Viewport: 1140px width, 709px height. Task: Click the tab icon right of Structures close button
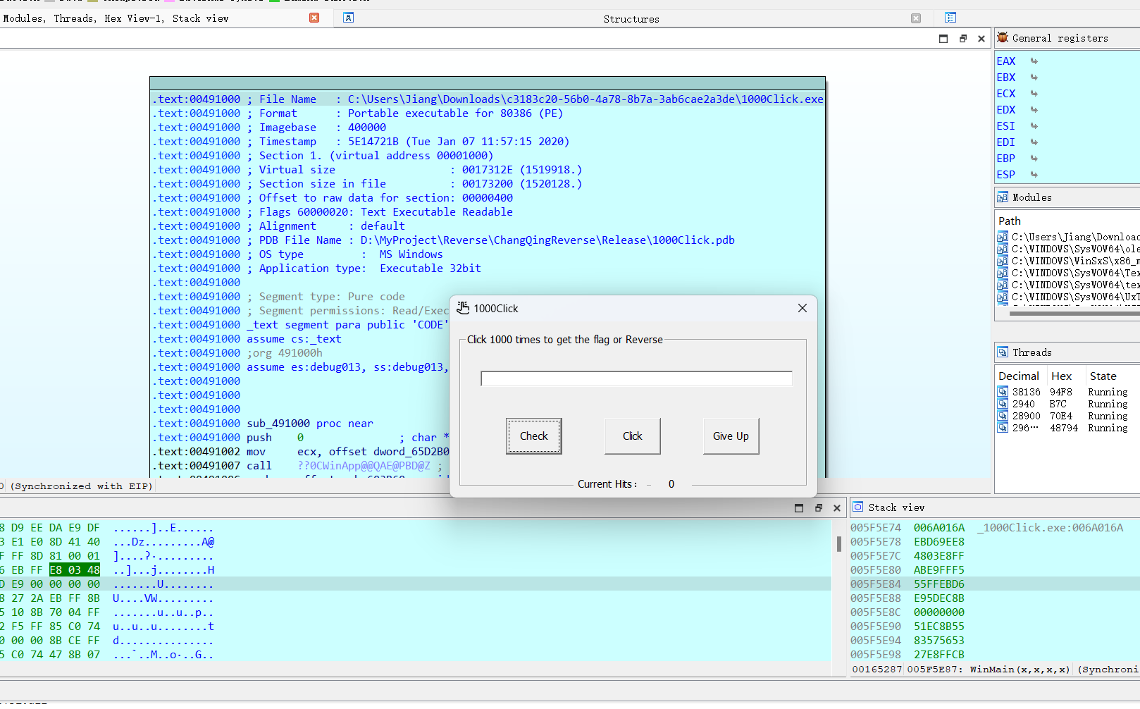click(x=950, y=18)
